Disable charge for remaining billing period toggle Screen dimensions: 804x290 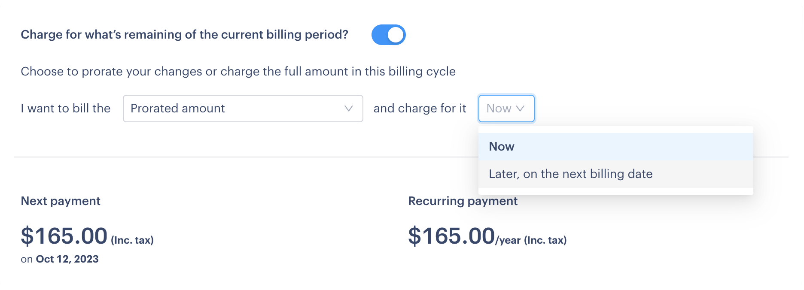tap(388, 34)
